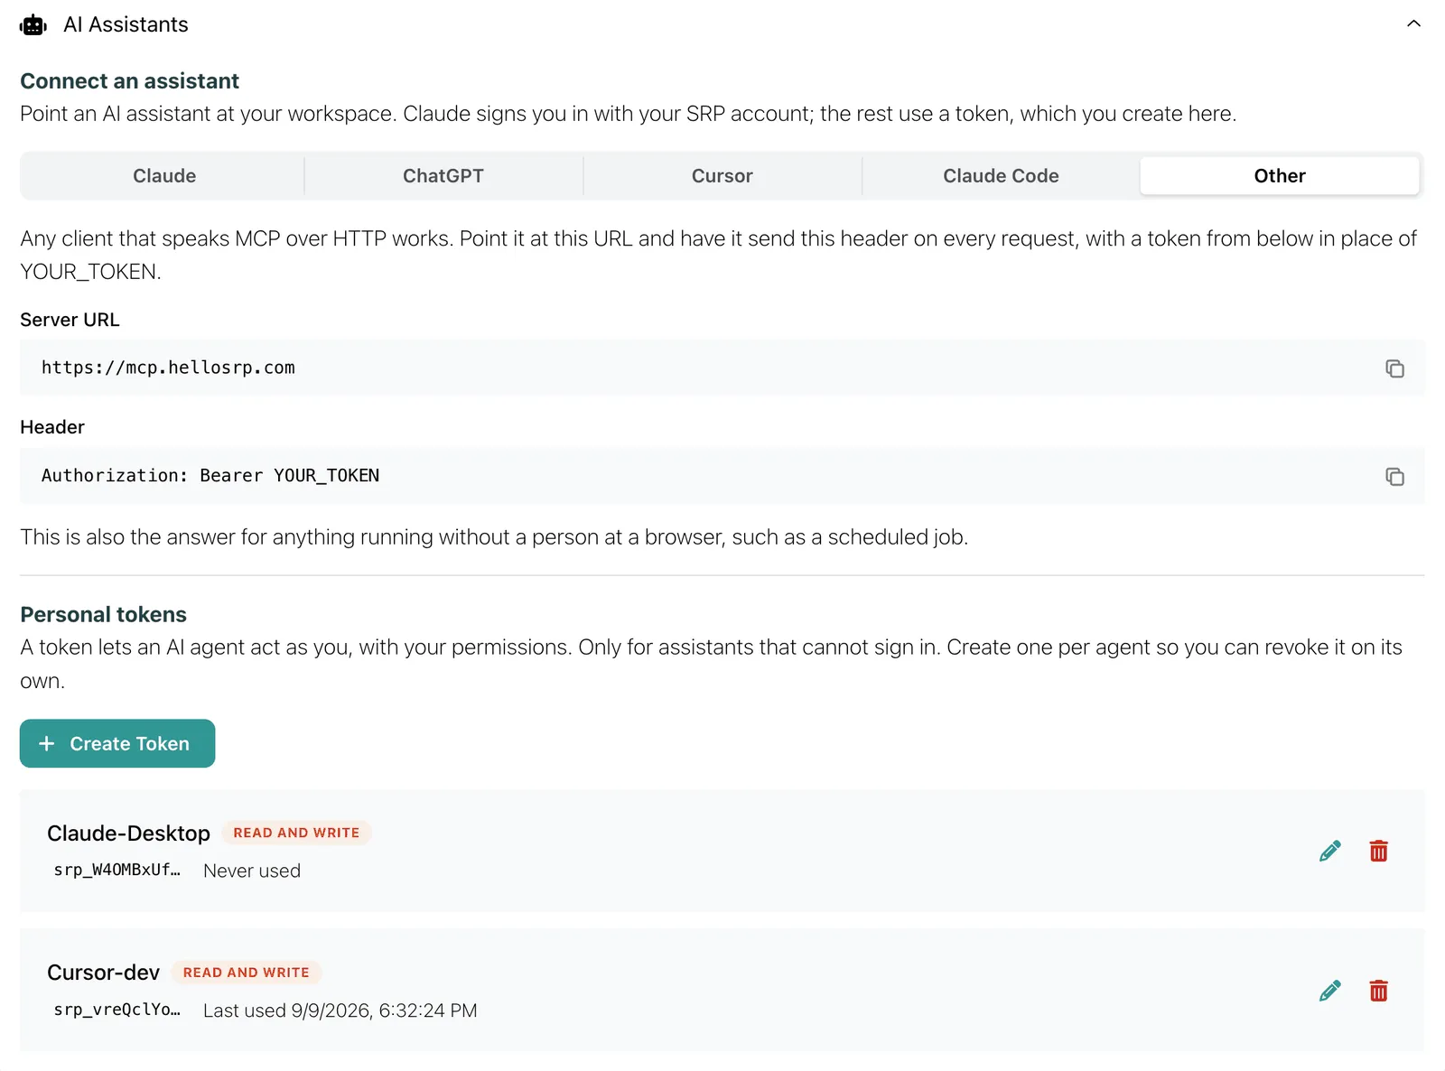Edit the Claude-Desktop token

coord(1329,852)
